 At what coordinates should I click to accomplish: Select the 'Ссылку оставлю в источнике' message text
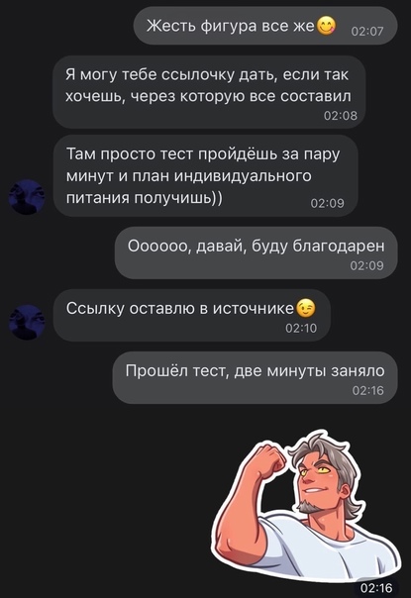[x=179, y=308]
